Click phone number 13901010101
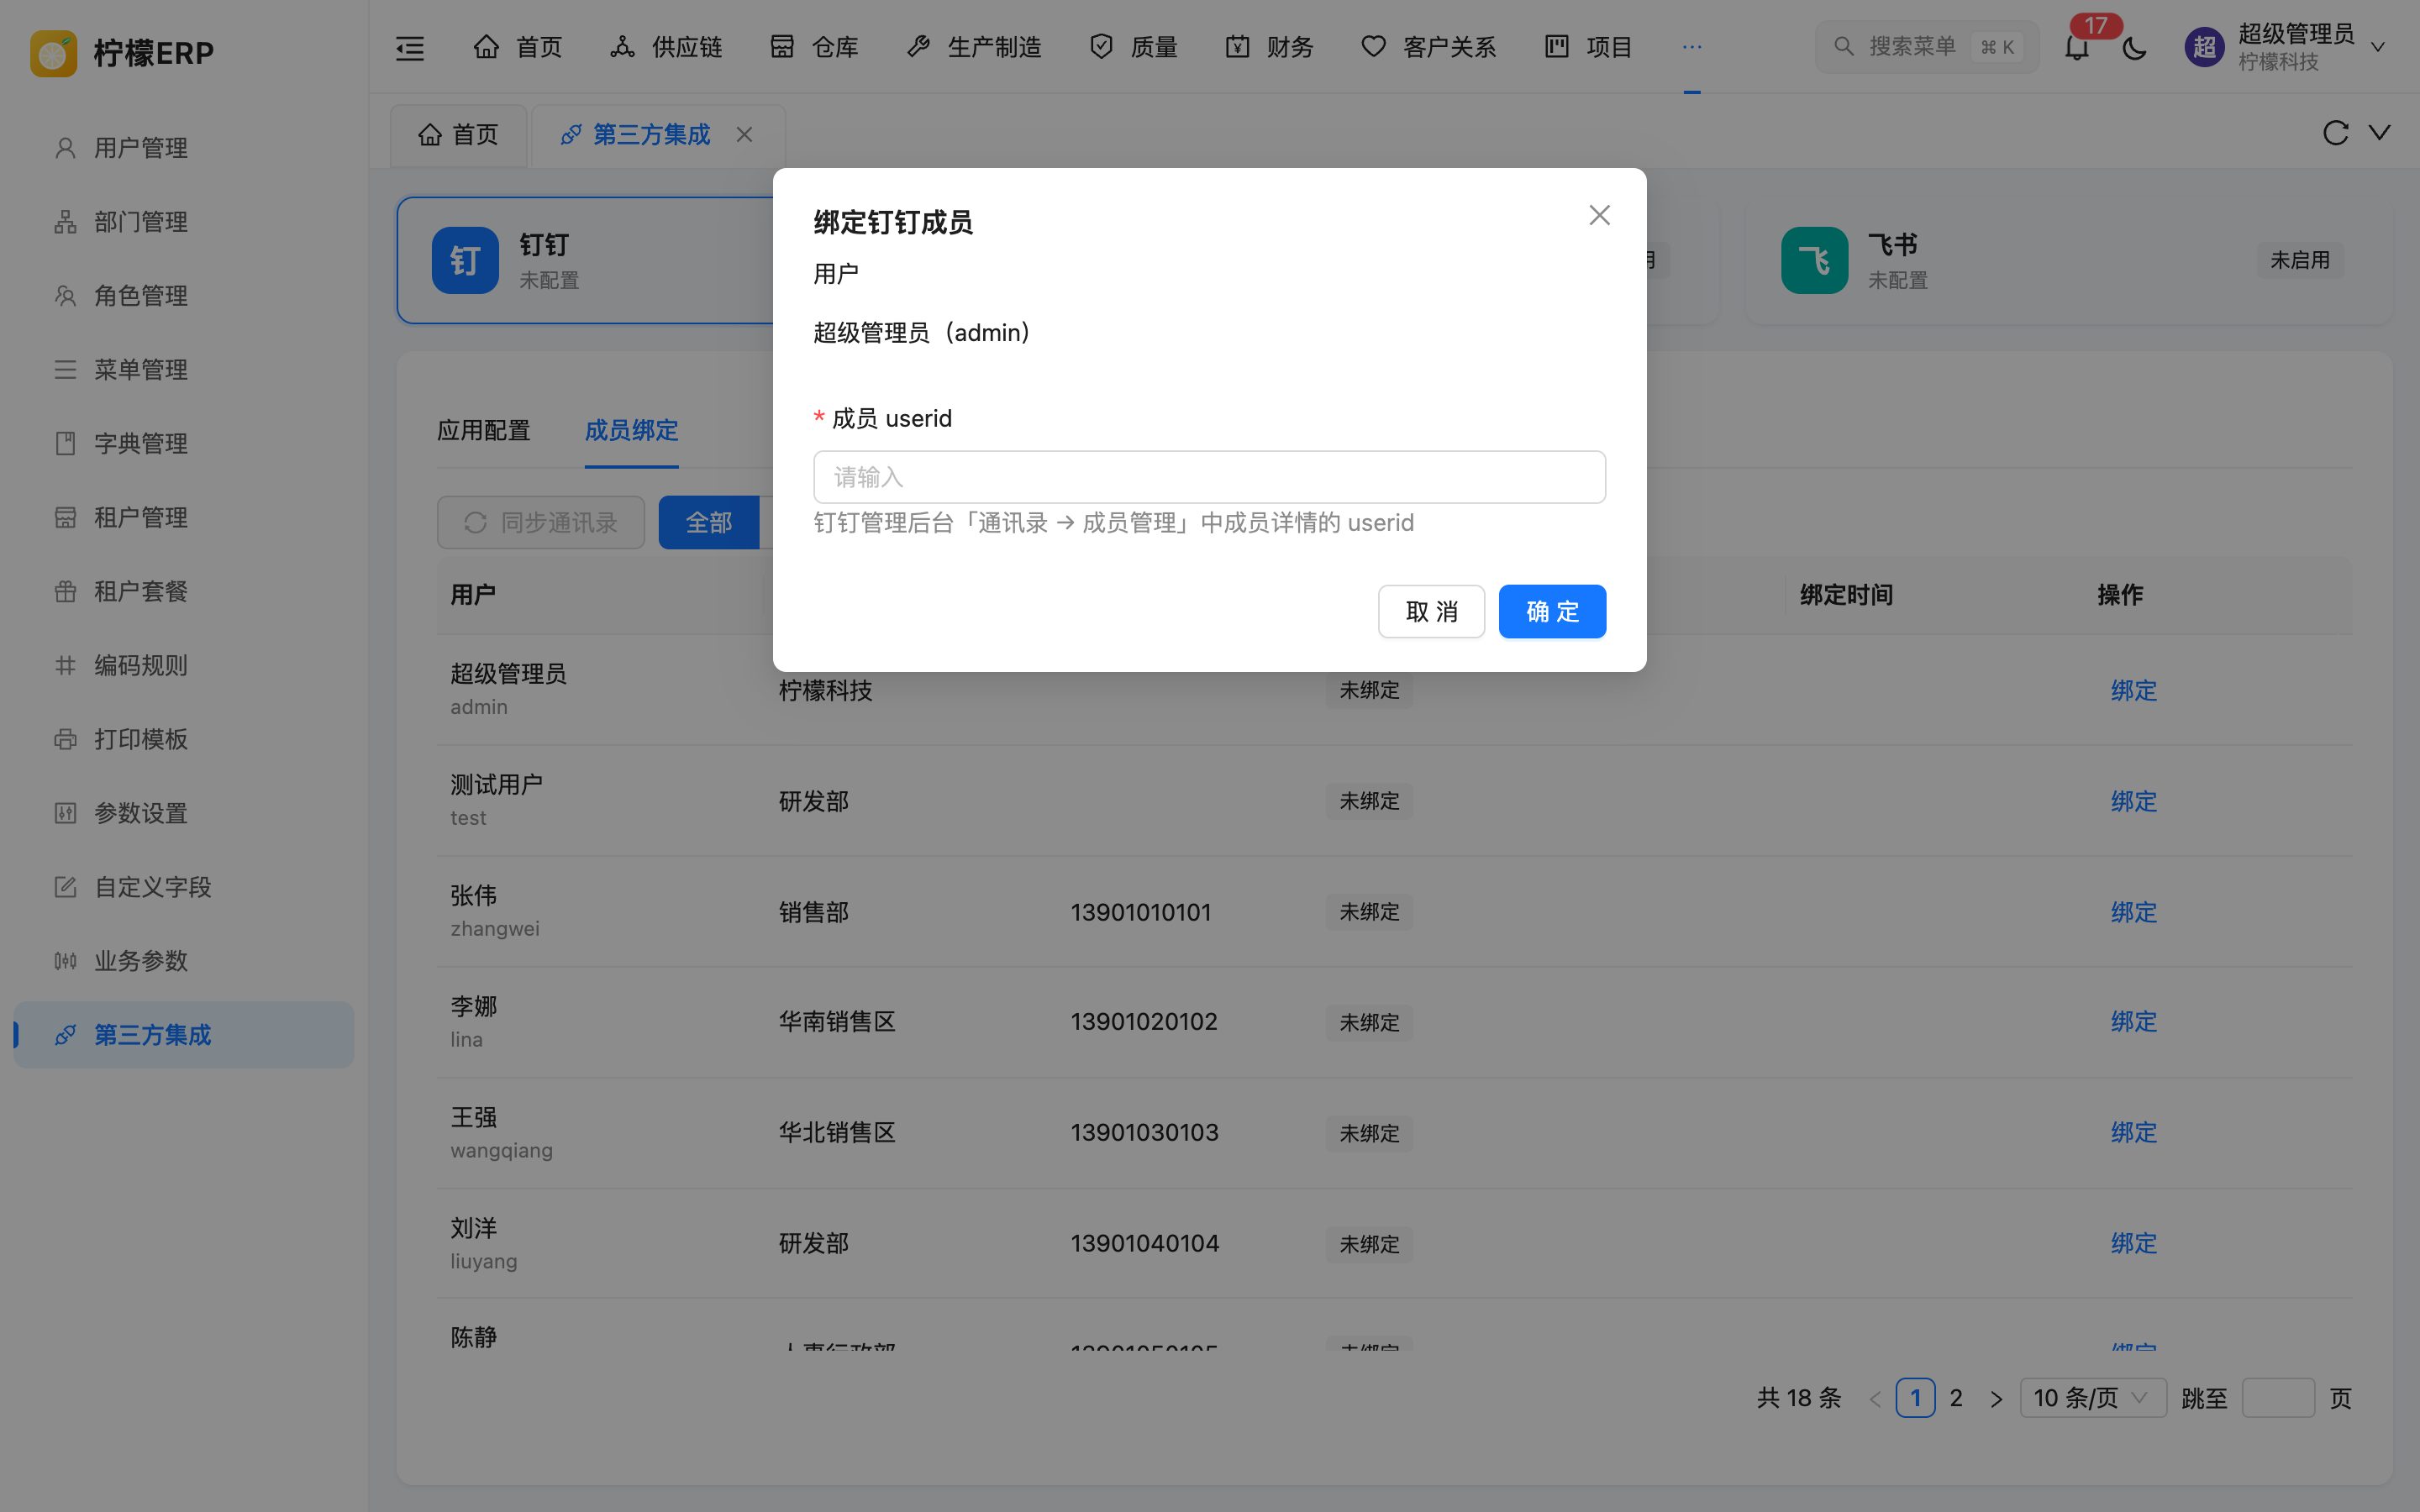2420x1512 pixels. coord(1141,913)
